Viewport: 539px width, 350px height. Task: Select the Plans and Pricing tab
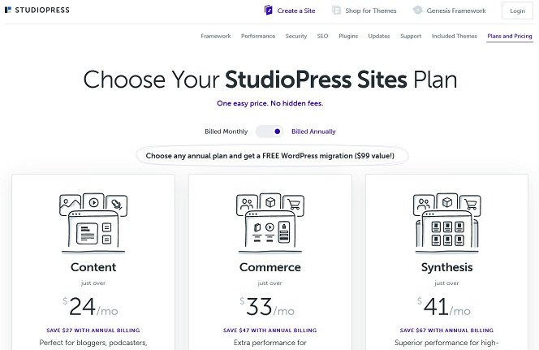tap(510, 36)
